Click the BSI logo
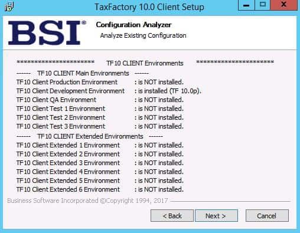This screenshot has width=300, height=233. pos(47,32)
